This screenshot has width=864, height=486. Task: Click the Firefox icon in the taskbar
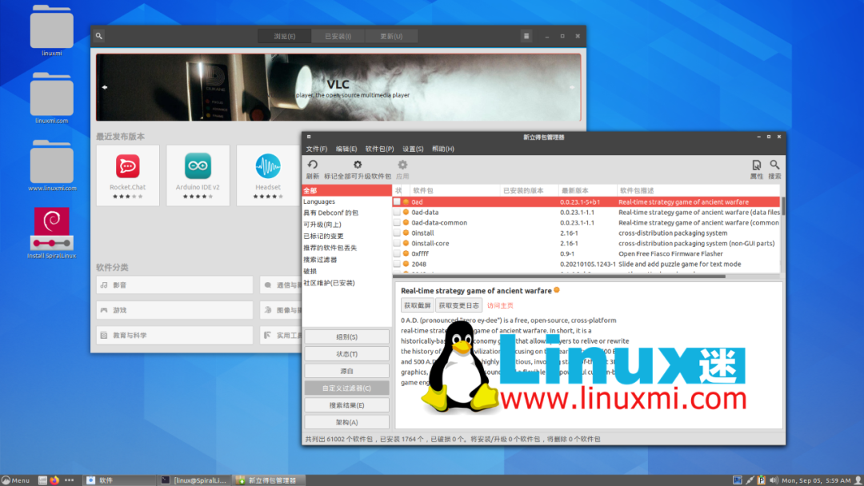click(x=54, y=480)
